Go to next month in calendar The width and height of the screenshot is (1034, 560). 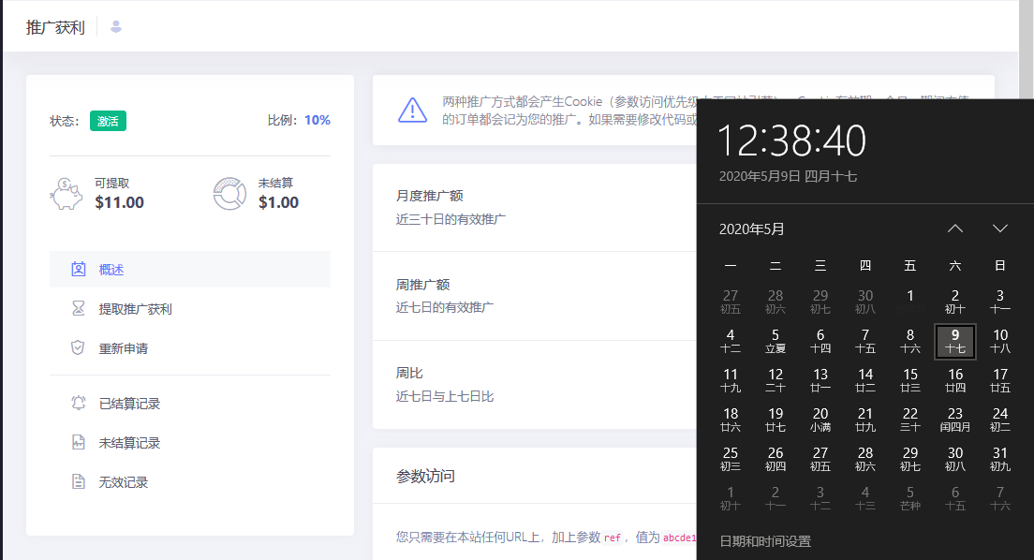(x=999, y=228)
